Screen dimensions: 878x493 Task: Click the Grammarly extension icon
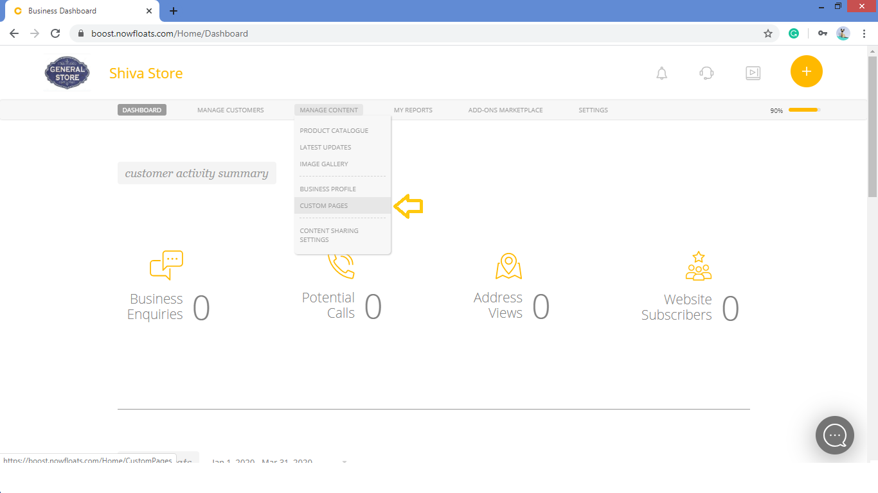pos(794,33)
